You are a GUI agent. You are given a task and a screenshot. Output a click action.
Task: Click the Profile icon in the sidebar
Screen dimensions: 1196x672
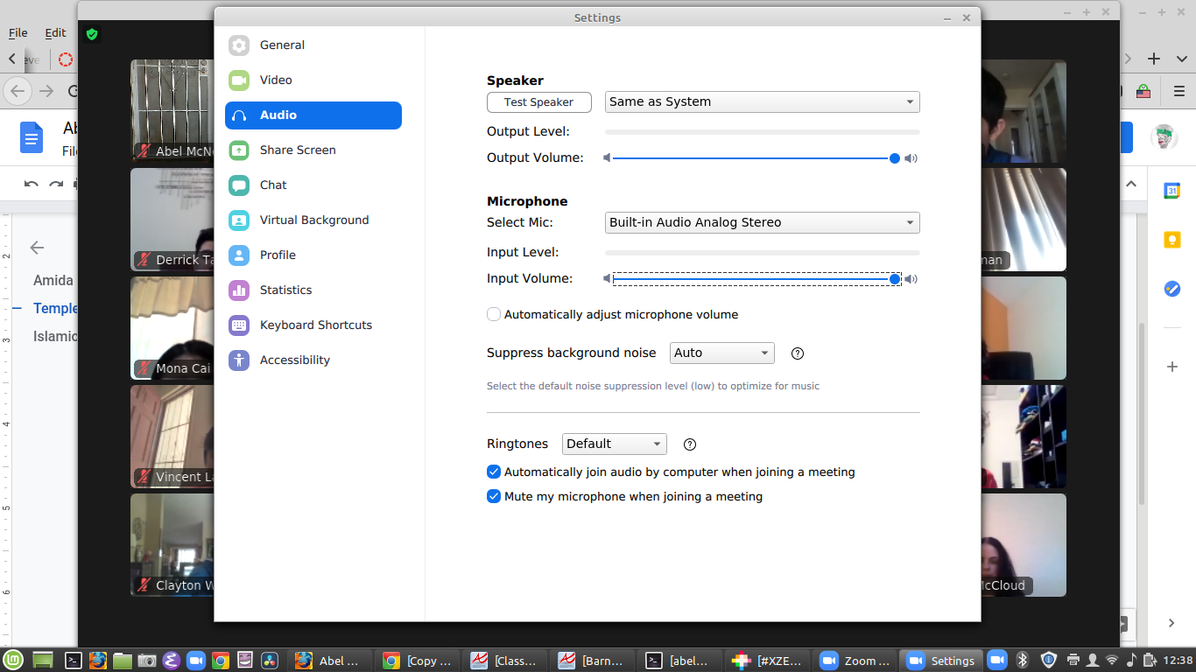point(239,255)
